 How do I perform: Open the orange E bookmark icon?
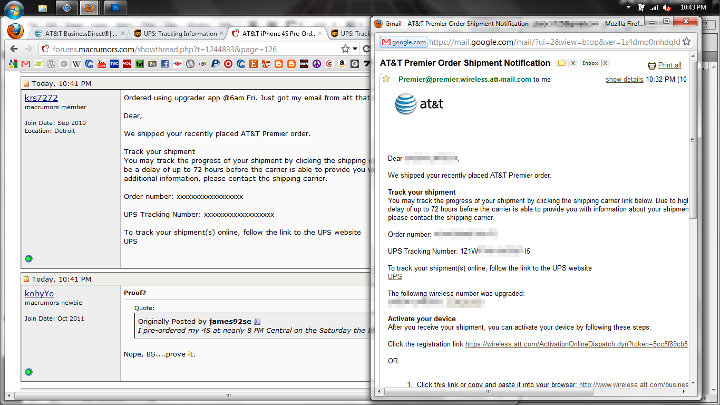(x=253, y=64)
